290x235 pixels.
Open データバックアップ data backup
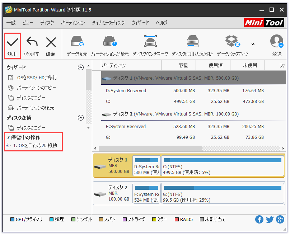coord(232,46)
